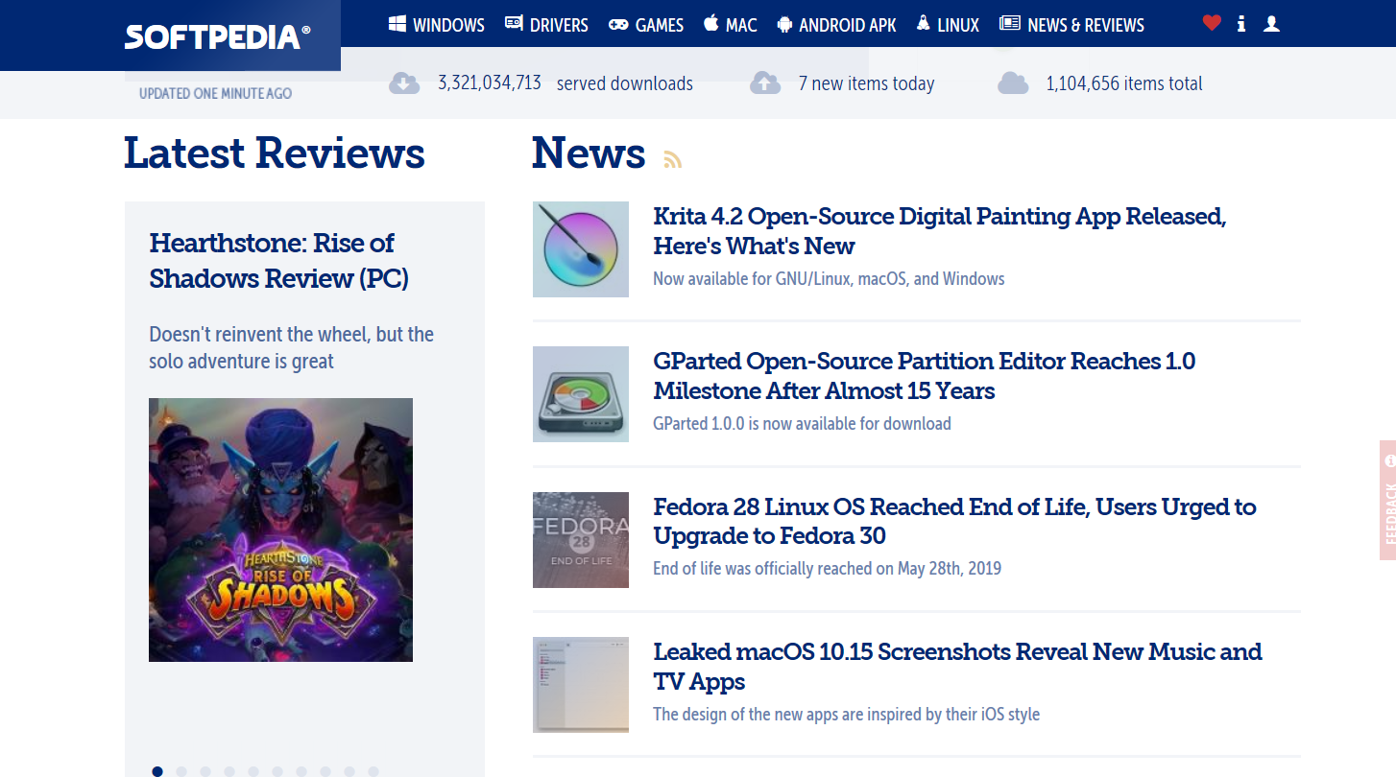Select the second carousel dot

point(181,771)
